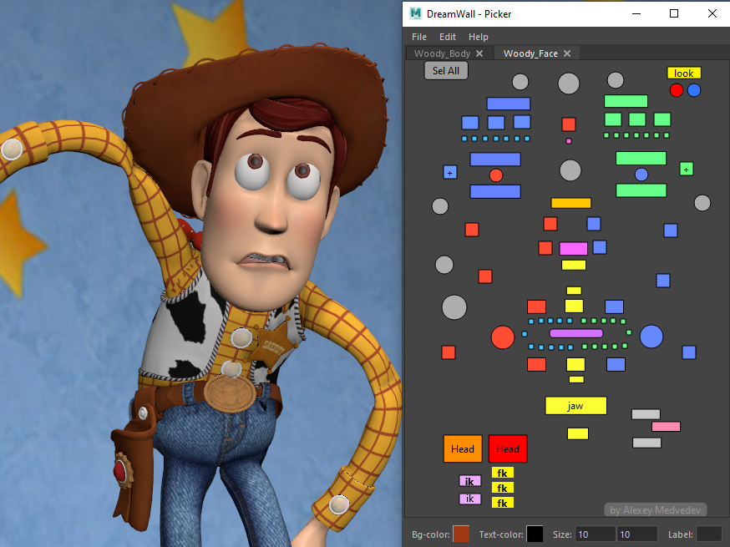Maximize the DreamWall Picker window
This screenshot has height=547, width=730.
click(674, 13)
